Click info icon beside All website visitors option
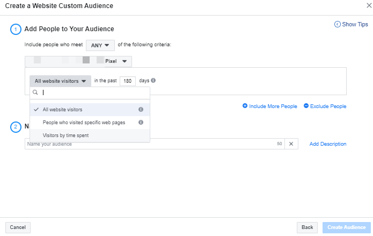Image resolution: width=373 pixels, height=236 pixels. coord(141,110)
